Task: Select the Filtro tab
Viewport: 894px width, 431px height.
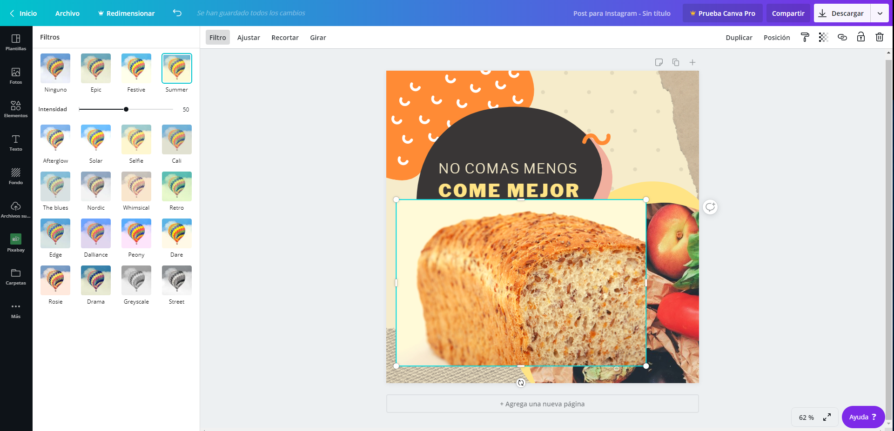Action: pyautogui.click(x=218, y=37)
